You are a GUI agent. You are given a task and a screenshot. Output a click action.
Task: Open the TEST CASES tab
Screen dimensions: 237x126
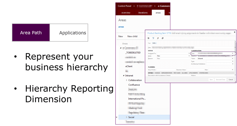tap(177, 73)
